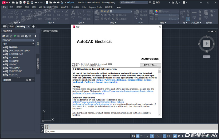
Task: Click the Save As icon with pencil
Action: click(25, 2)
